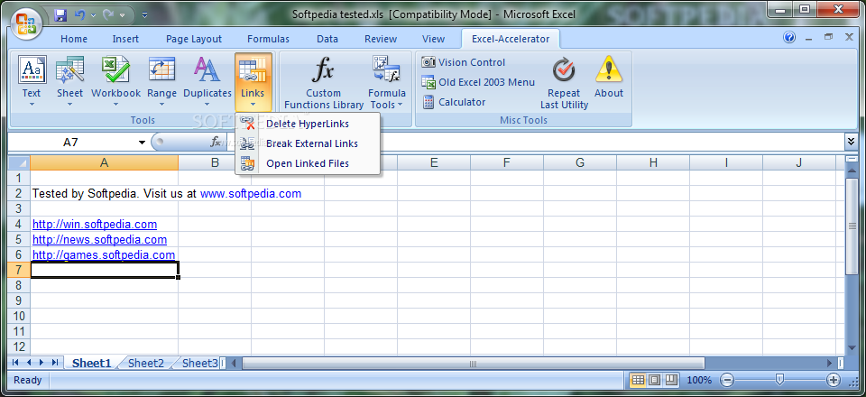Open the Sheet tools icon

(69, 82)
